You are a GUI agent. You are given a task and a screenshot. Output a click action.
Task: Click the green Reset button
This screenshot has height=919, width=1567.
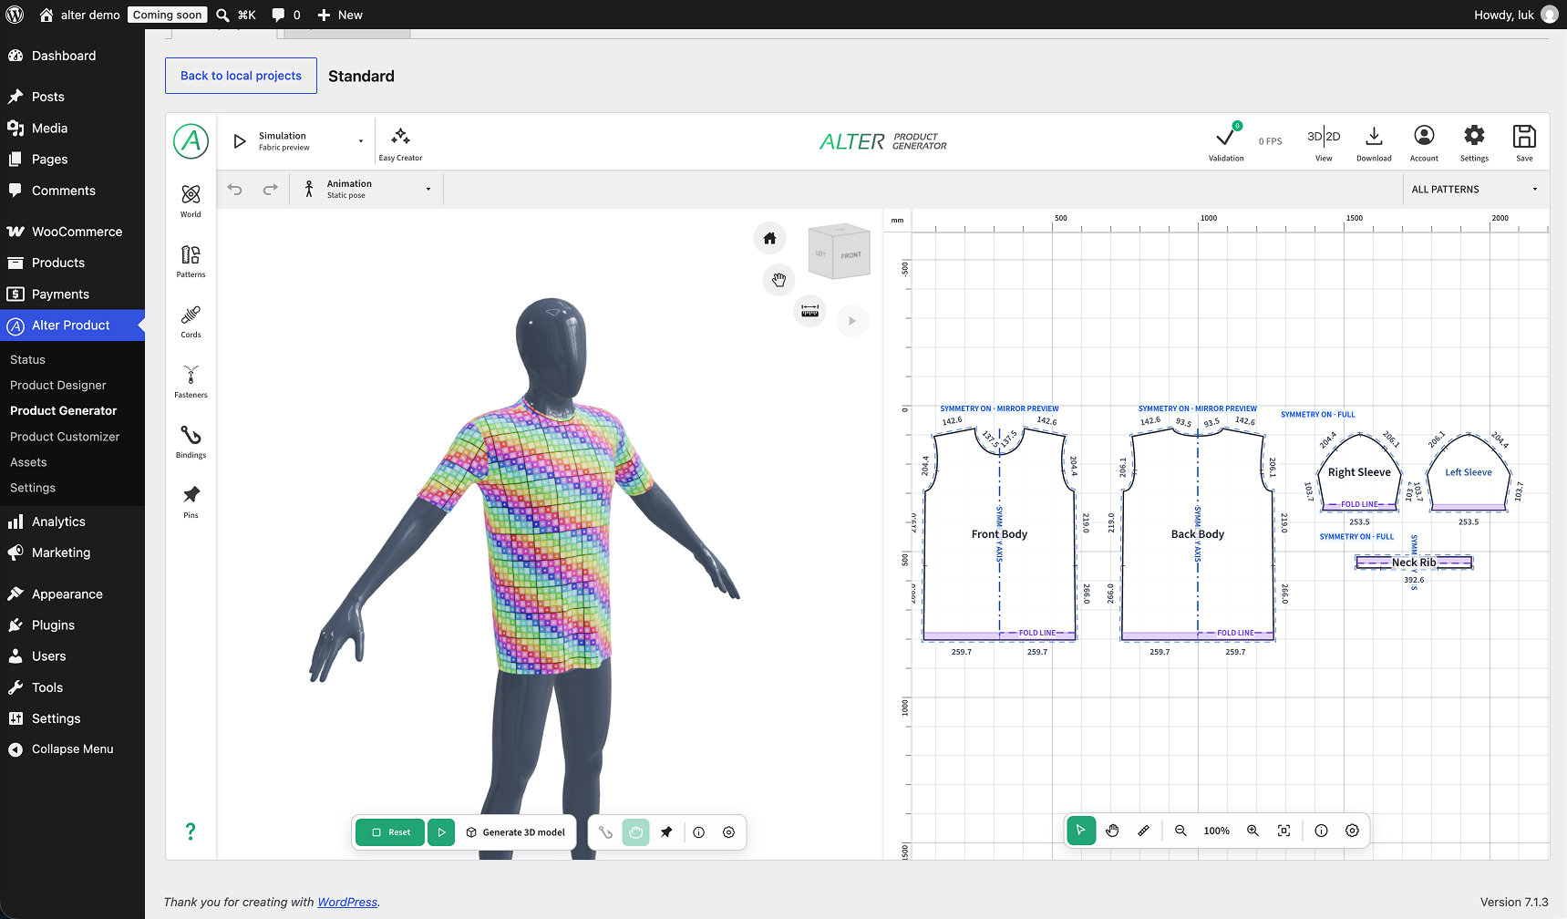coord(390,832)
